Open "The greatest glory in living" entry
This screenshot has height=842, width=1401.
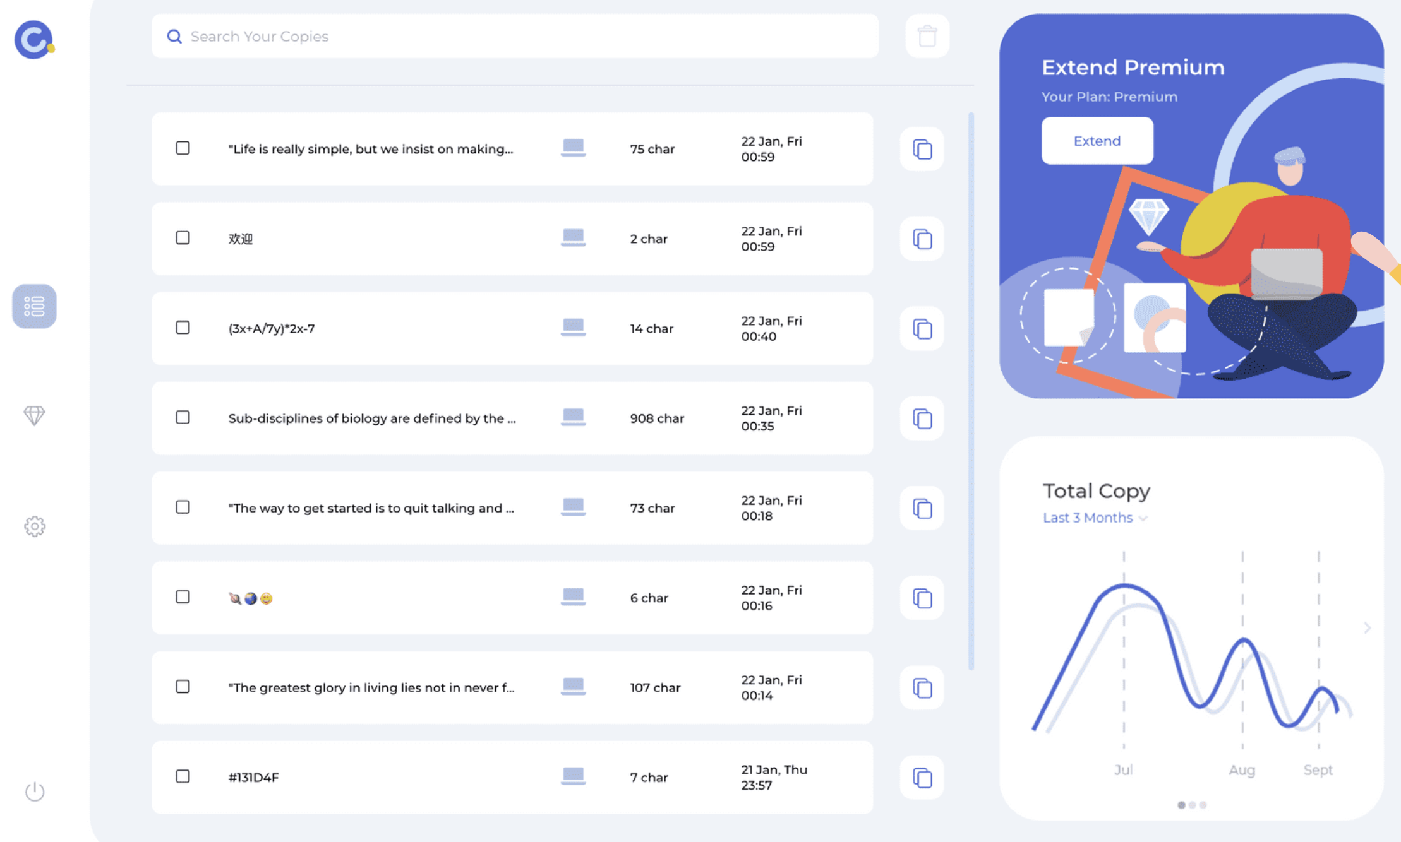pyautogui.click(x=371, y=688)
